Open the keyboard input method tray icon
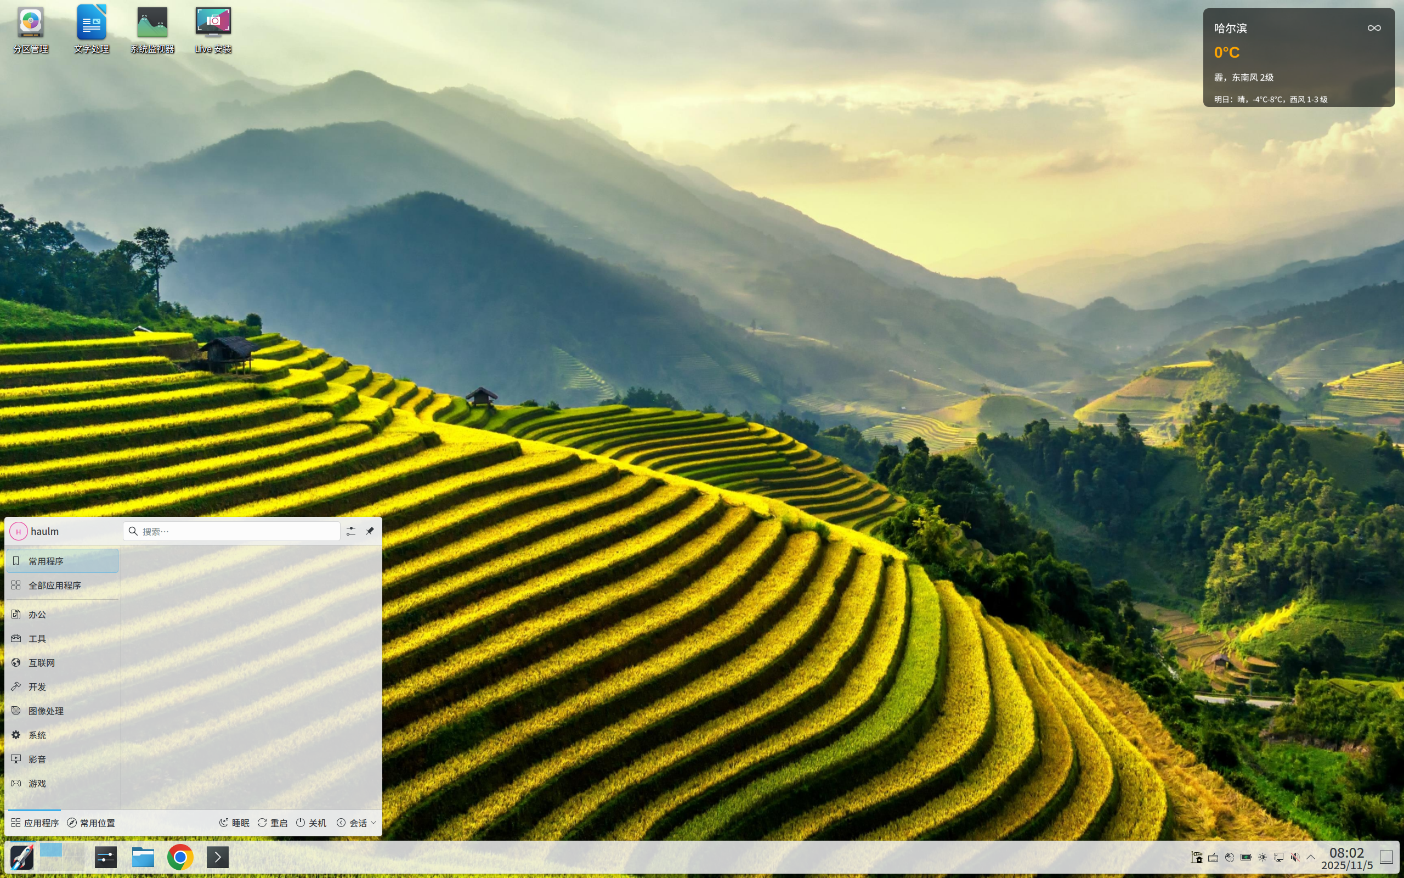This screenshot has width=1404, height=878. tap(1213, 857)
